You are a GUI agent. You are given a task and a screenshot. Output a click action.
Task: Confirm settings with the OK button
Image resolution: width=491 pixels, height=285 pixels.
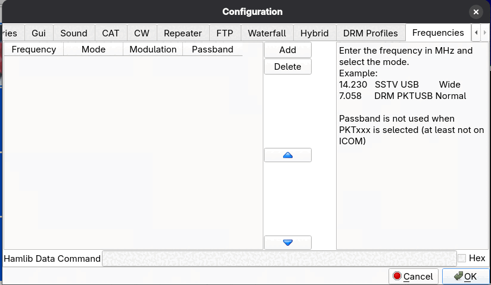(465, 276)
